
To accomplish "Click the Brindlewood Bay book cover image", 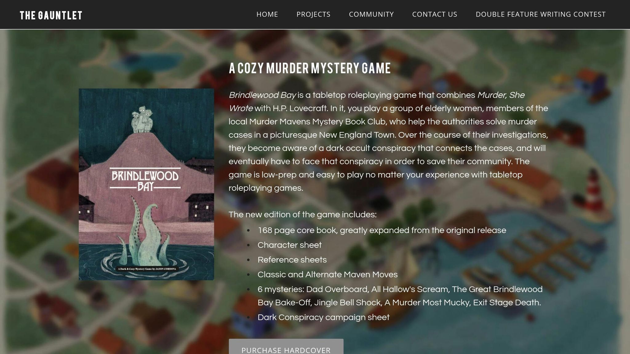I will tap(146, 184).
